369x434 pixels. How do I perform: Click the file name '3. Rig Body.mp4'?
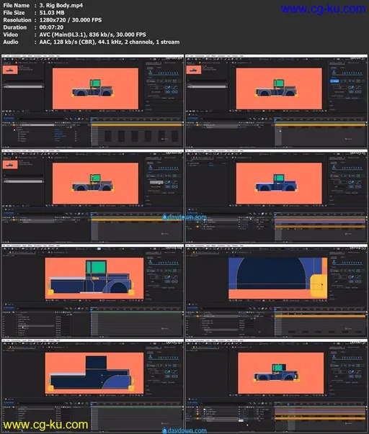click(61, 5)
